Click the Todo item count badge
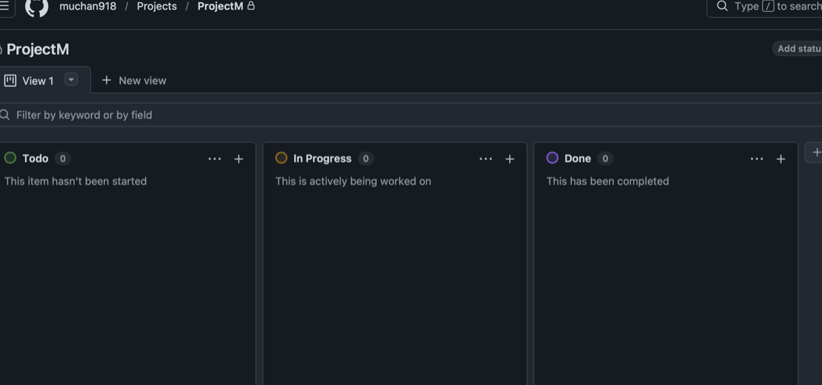Viewport: 822px width, 385px height. 62,158
